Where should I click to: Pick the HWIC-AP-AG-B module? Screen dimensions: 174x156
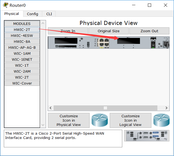[22, 47]
